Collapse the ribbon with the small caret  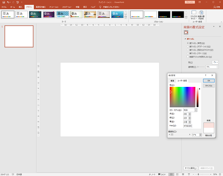[221, 22]
